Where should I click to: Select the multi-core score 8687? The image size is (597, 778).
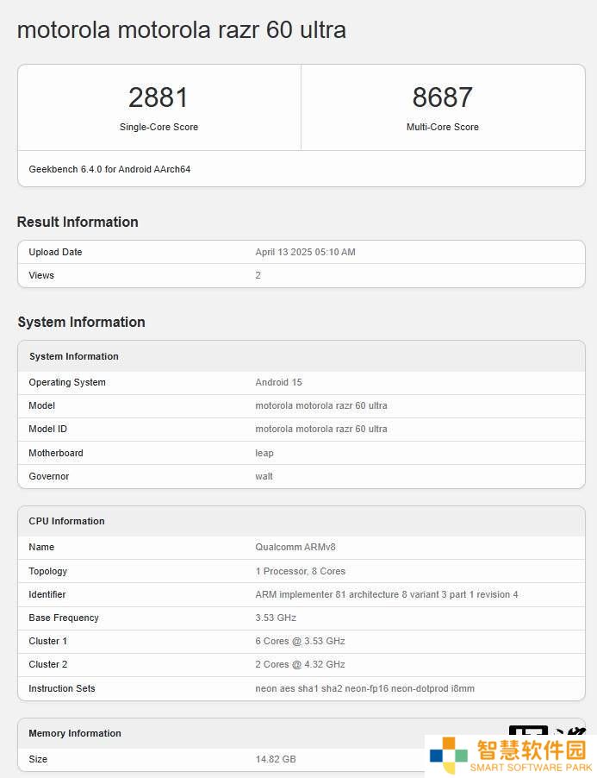(x=443, y=97)
